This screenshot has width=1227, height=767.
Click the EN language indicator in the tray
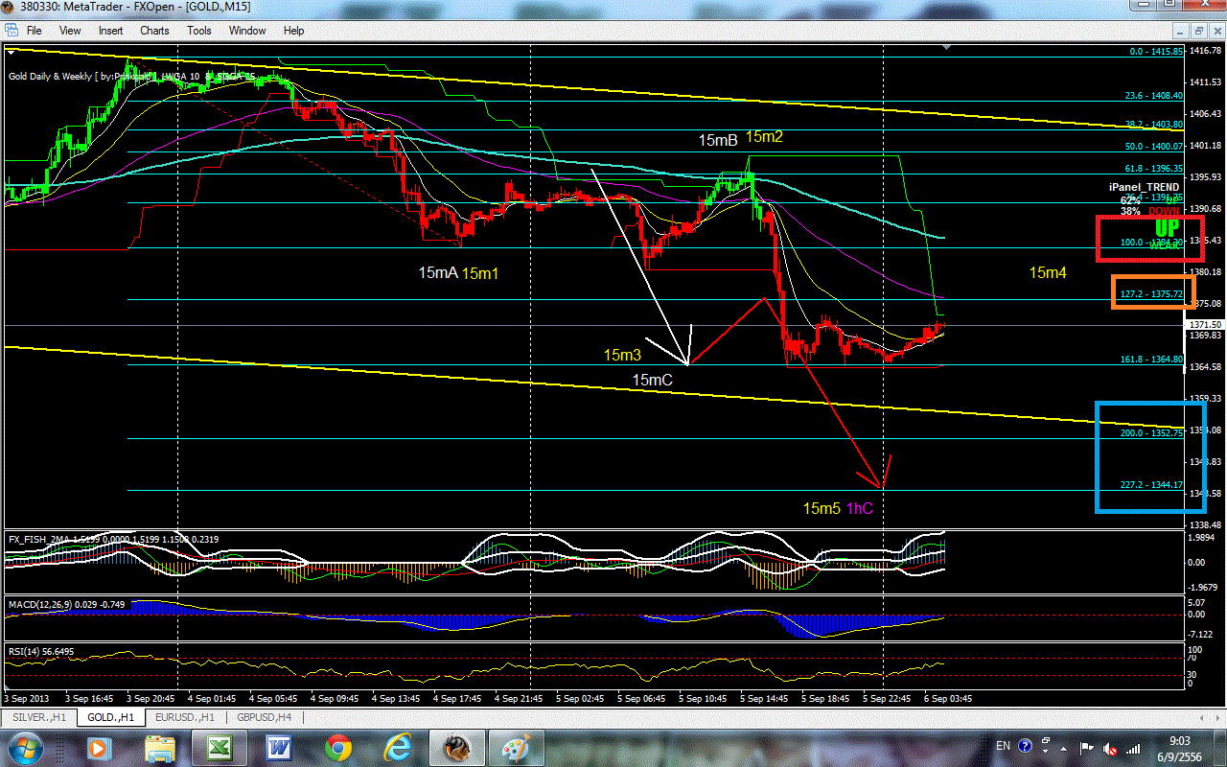[1003, 746]
